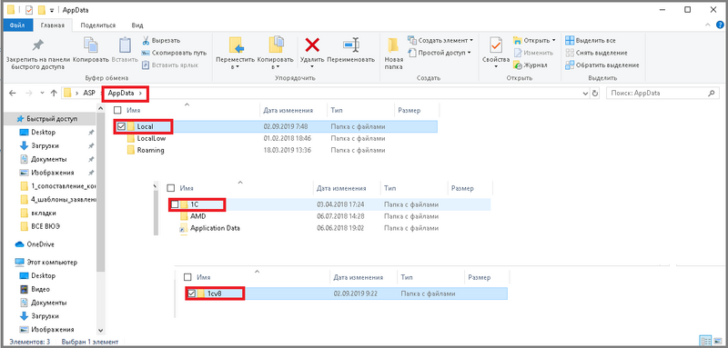Expand the address bar history dropdown arrow
The image size is (728, 348).
(585, 94)
